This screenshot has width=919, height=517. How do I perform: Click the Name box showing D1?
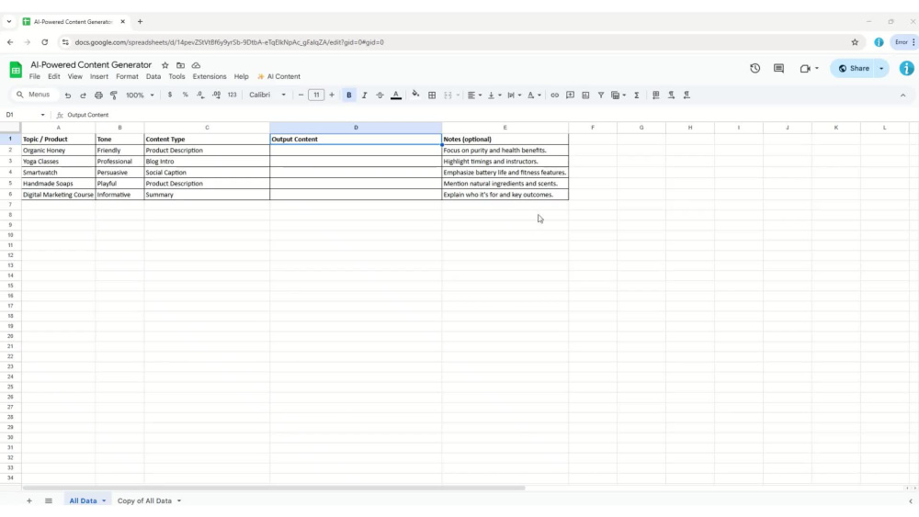point(25,115)
